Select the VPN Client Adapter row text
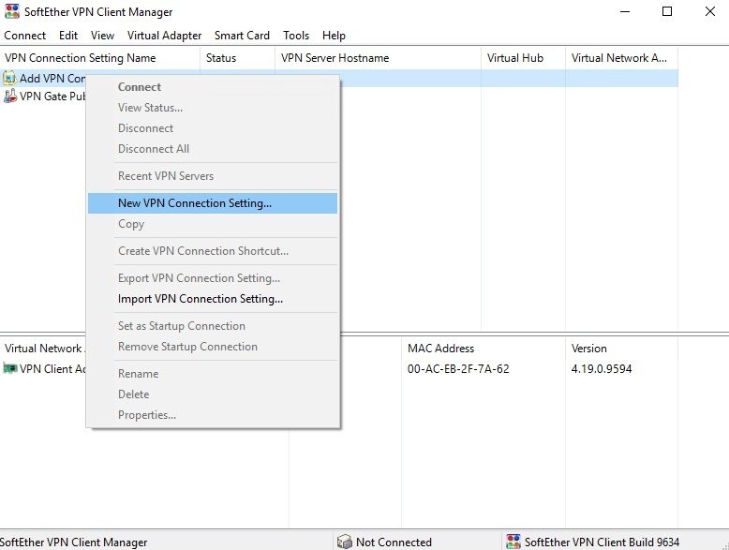The image size is (729, 550). point(52,368)
